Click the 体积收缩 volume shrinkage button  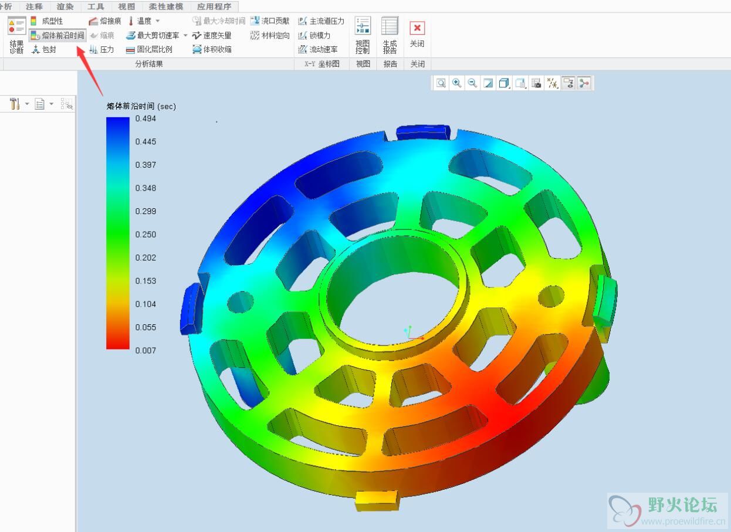212,50
